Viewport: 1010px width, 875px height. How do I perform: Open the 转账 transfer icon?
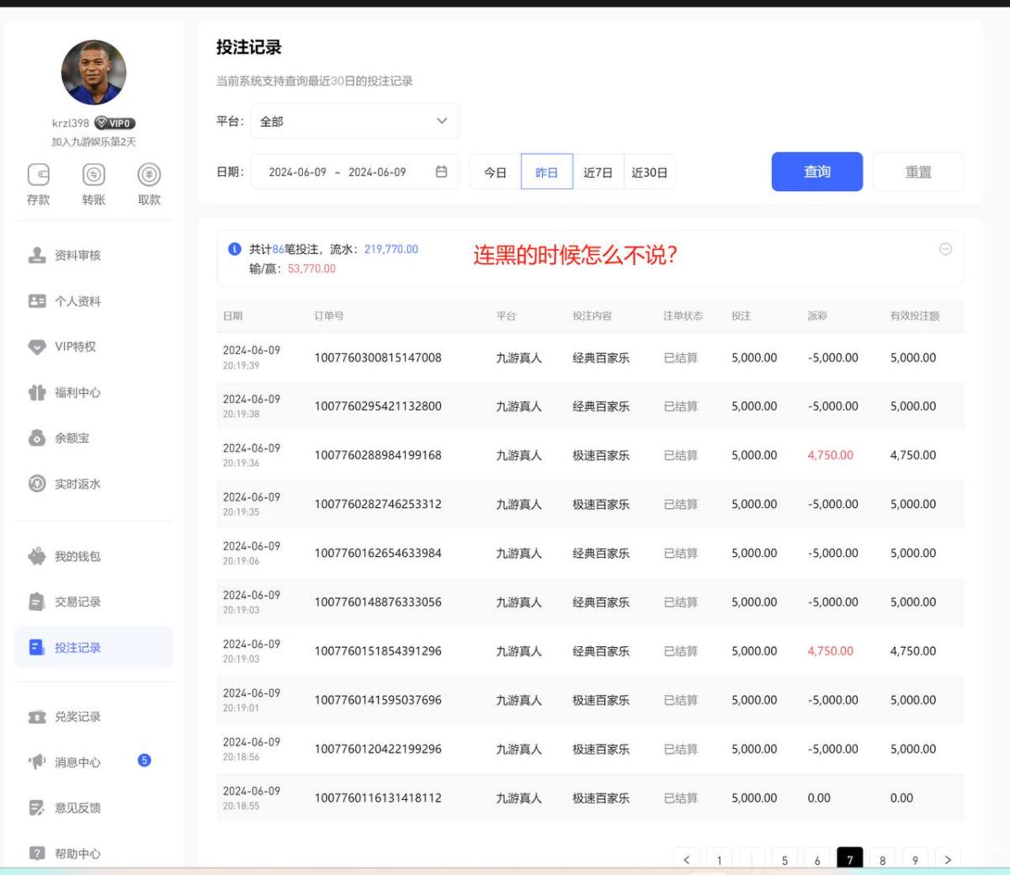pyautogui.click(x=93, y=175)
